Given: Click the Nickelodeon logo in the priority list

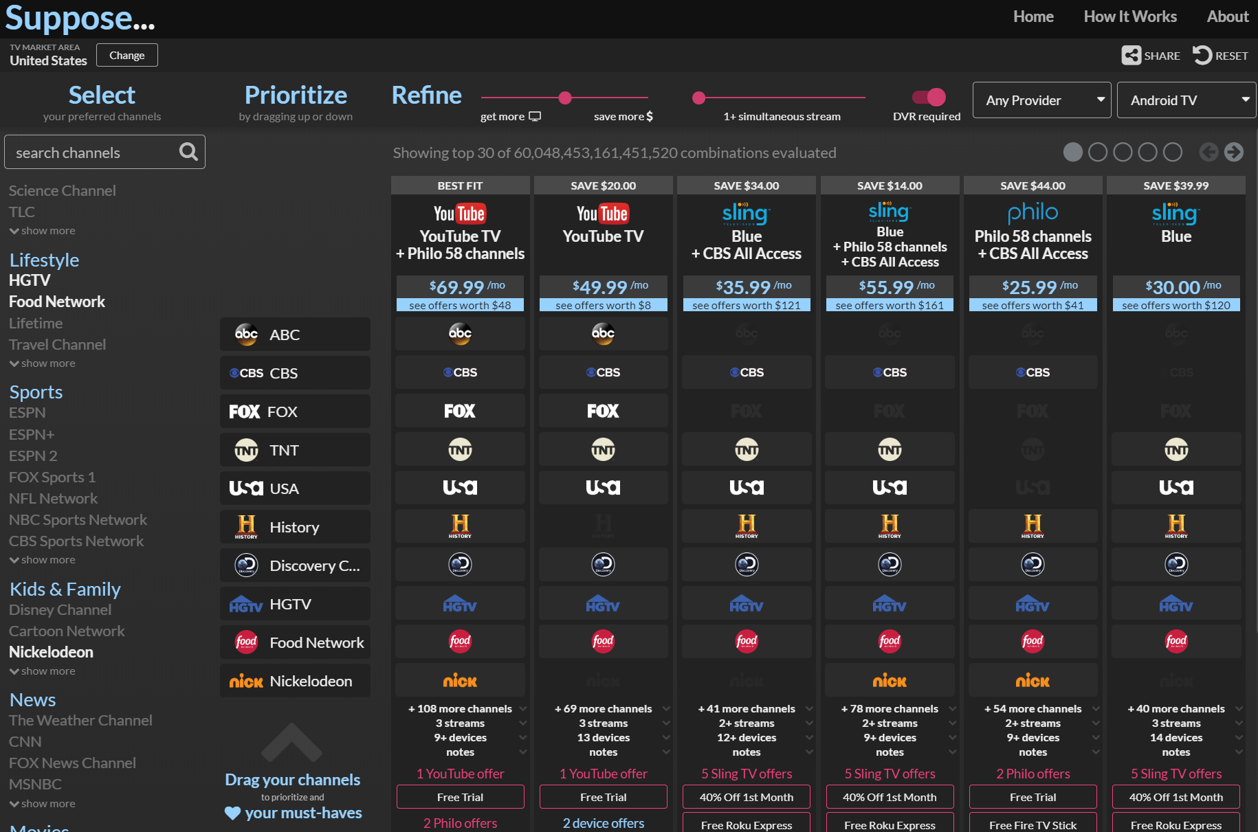Looking at the screenshot, I should (246, 681).
